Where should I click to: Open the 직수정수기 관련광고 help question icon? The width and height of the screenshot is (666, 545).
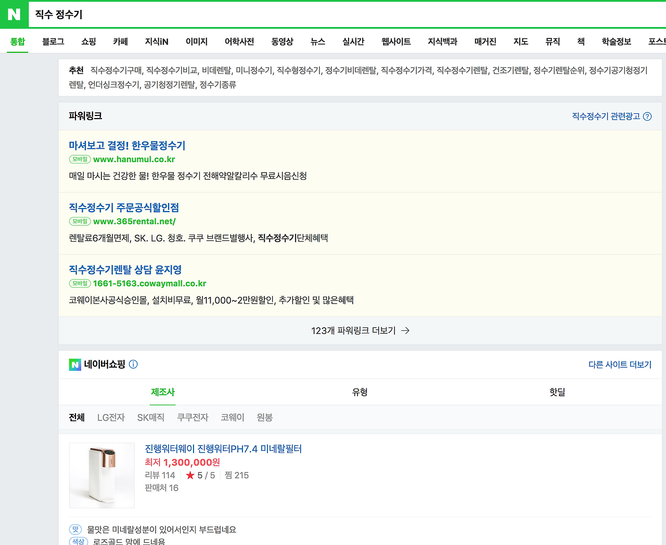(x=647, y=116)
